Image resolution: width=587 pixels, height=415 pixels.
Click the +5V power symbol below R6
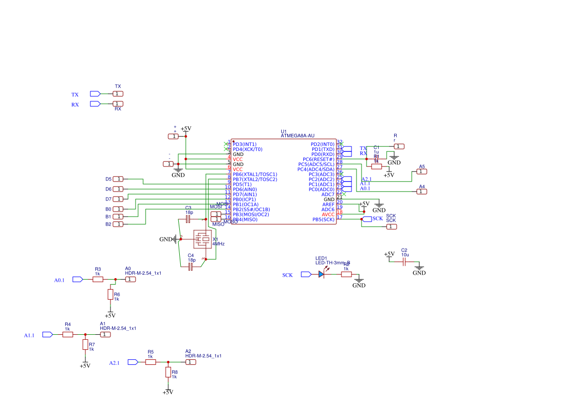[110, 314]
